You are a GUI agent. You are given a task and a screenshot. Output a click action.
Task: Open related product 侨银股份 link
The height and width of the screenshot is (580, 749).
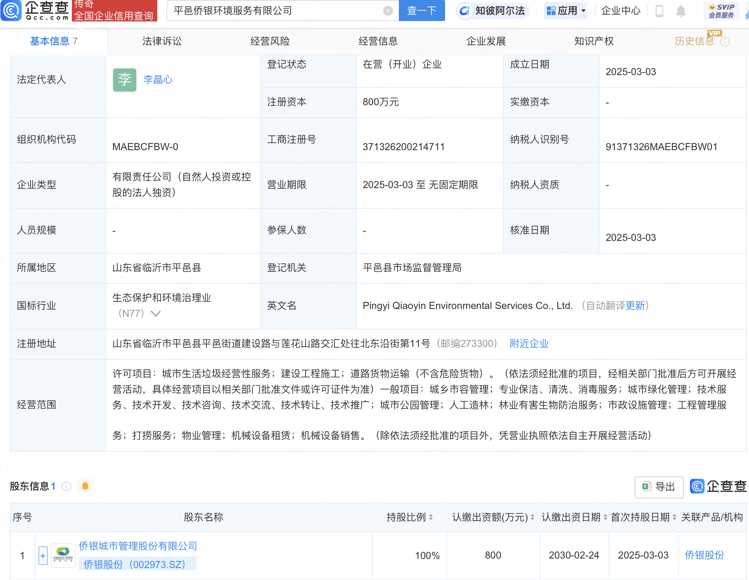point(704,555)
